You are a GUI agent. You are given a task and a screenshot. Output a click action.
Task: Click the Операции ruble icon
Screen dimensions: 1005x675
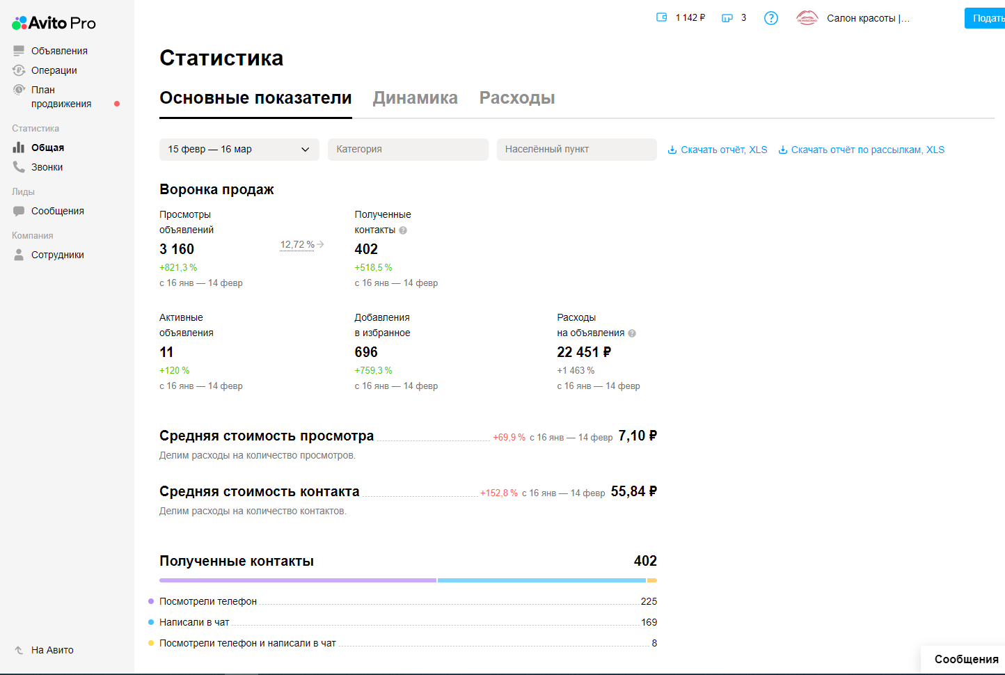pyautogui.click(x=19, y=70)
